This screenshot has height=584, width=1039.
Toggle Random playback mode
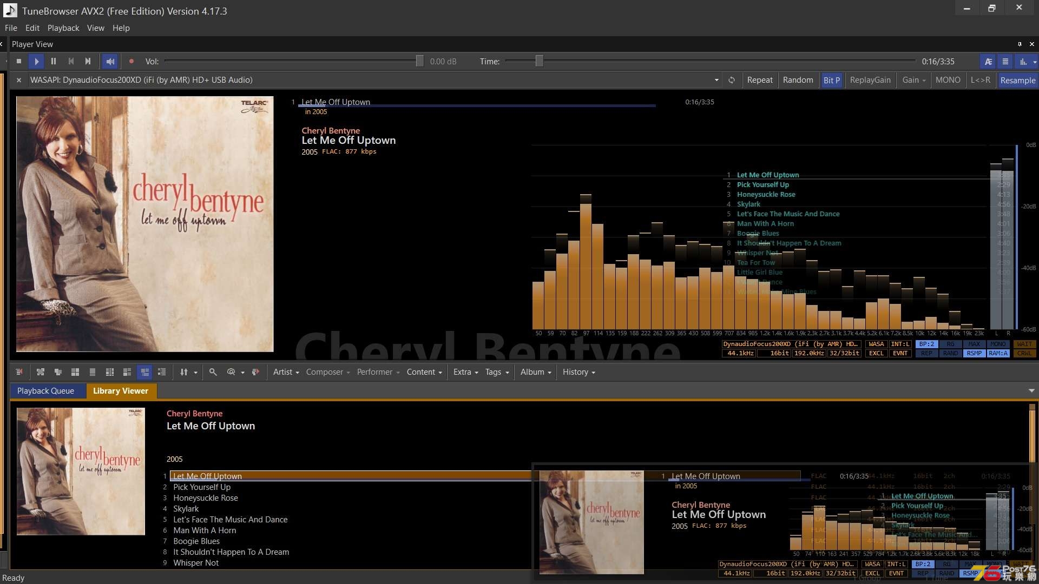[x=798, y=80]
